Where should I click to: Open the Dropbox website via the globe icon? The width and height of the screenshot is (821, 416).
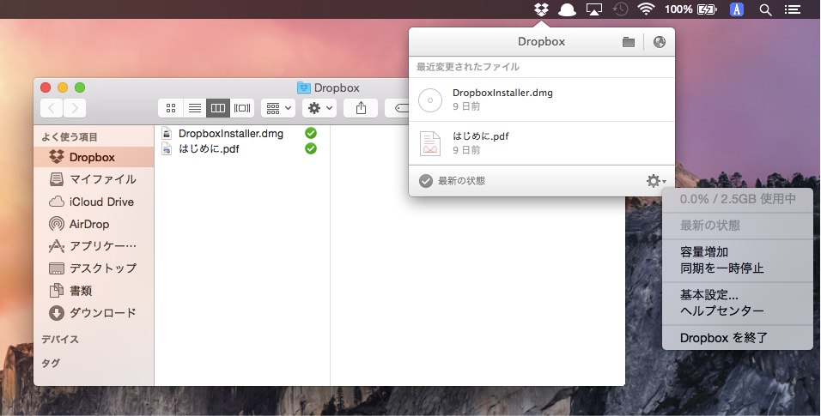[x=660, y=42]
